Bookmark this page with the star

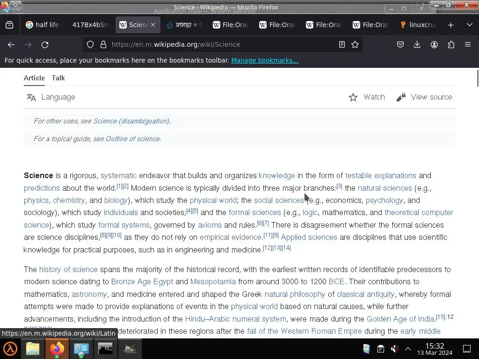click(355, 44)
